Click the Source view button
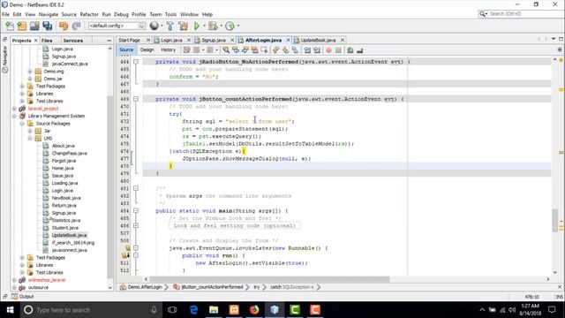Viewport: 565px width, 318px height. (x=126, y=49)
